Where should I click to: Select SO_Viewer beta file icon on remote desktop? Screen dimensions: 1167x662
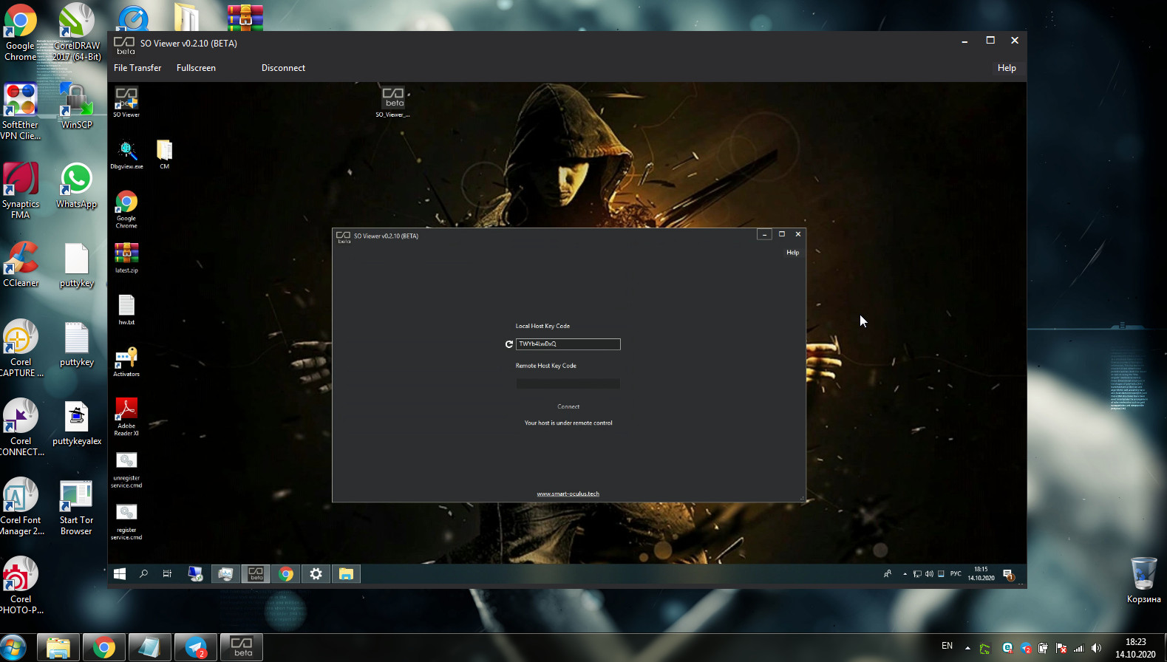click(x=392, y=102)
